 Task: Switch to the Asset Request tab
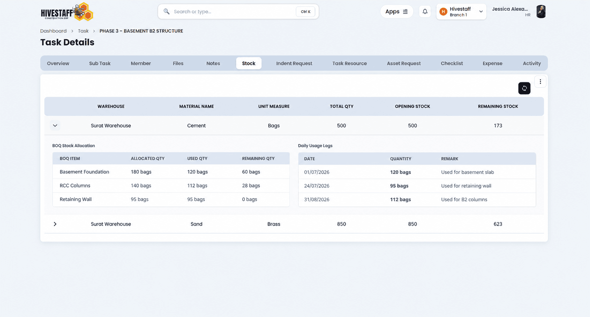[x=404, y=63]
